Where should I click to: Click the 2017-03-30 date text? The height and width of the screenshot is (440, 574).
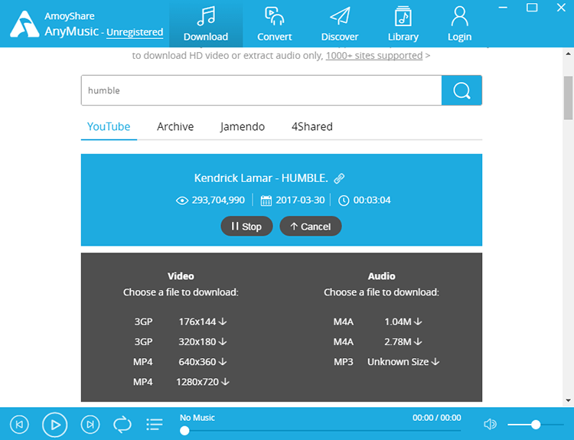[x=300, y=200]
